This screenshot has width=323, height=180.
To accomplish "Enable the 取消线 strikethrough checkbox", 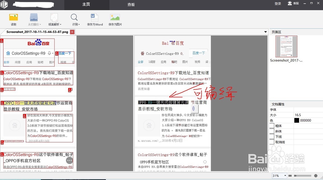I will pos(272,142).
